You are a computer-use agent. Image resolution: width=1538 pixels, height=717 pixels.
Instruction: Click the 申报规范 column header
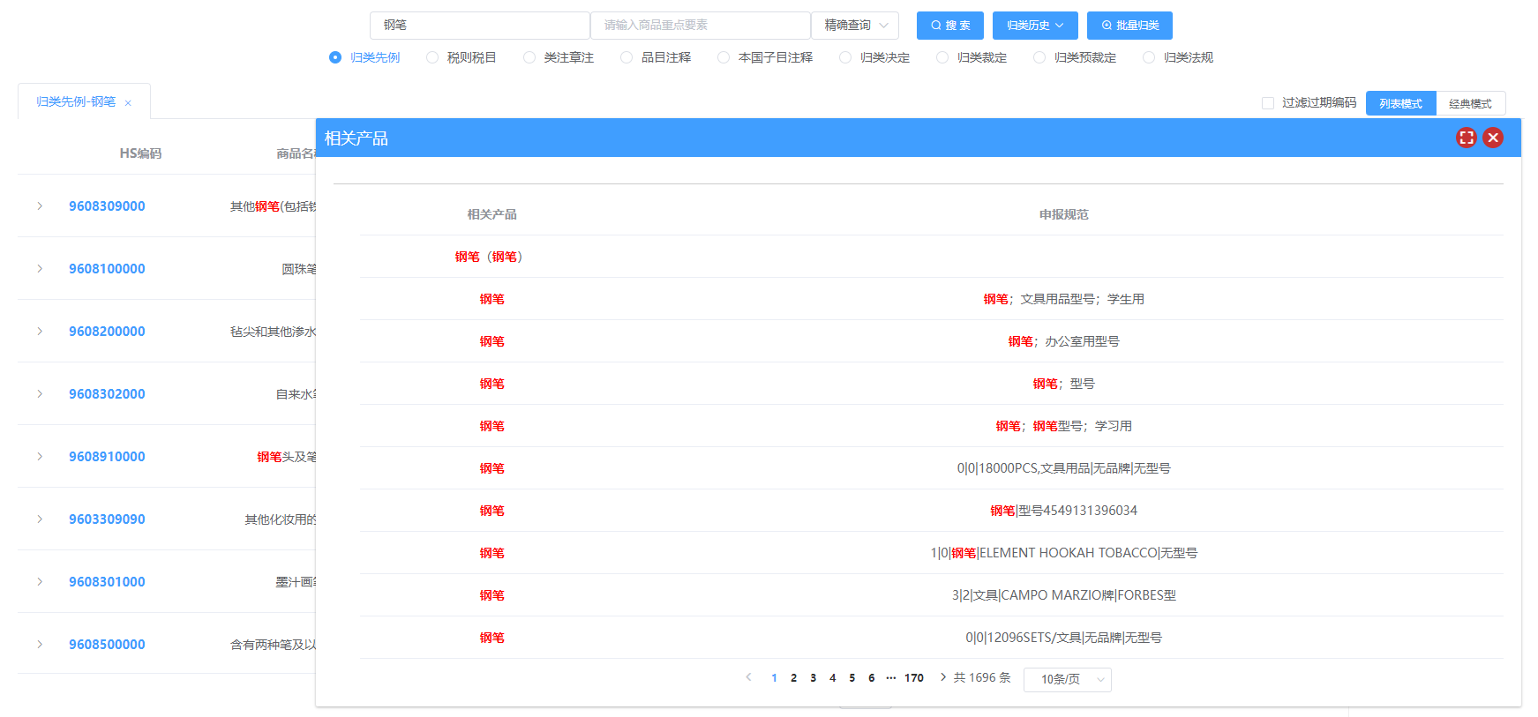[1063, 214]
